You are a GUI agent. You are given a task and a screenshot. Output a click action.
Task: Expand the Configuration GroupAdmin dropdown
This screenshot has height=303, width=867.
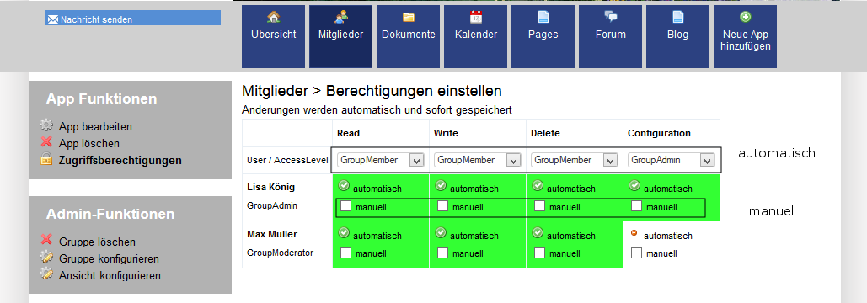coord(672,160)
